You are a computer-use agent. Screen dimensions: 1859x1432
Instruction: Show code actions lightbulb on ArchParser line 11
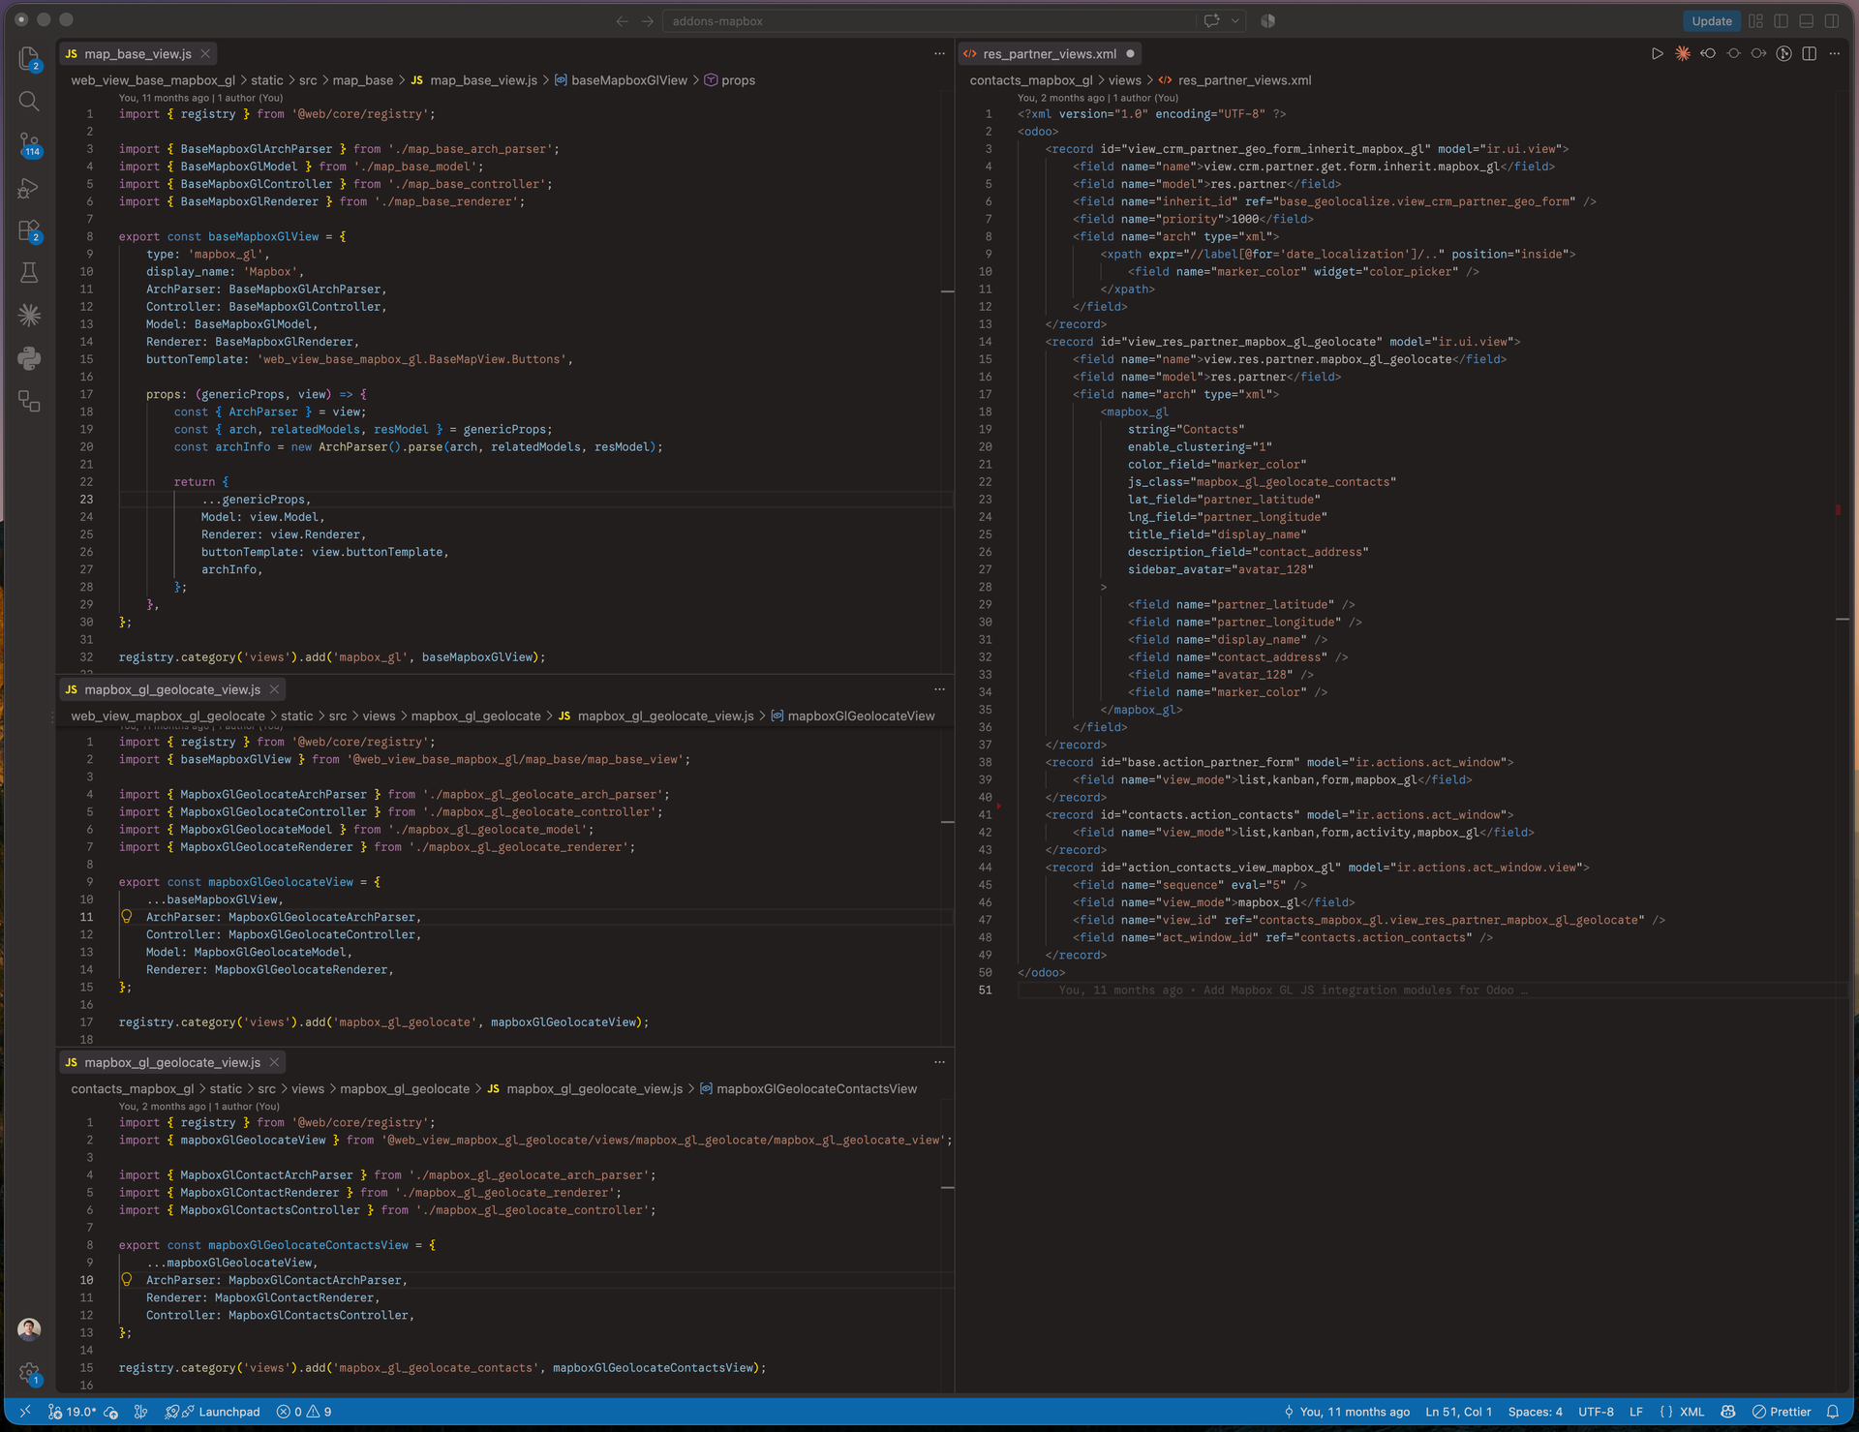pos(127,916)
